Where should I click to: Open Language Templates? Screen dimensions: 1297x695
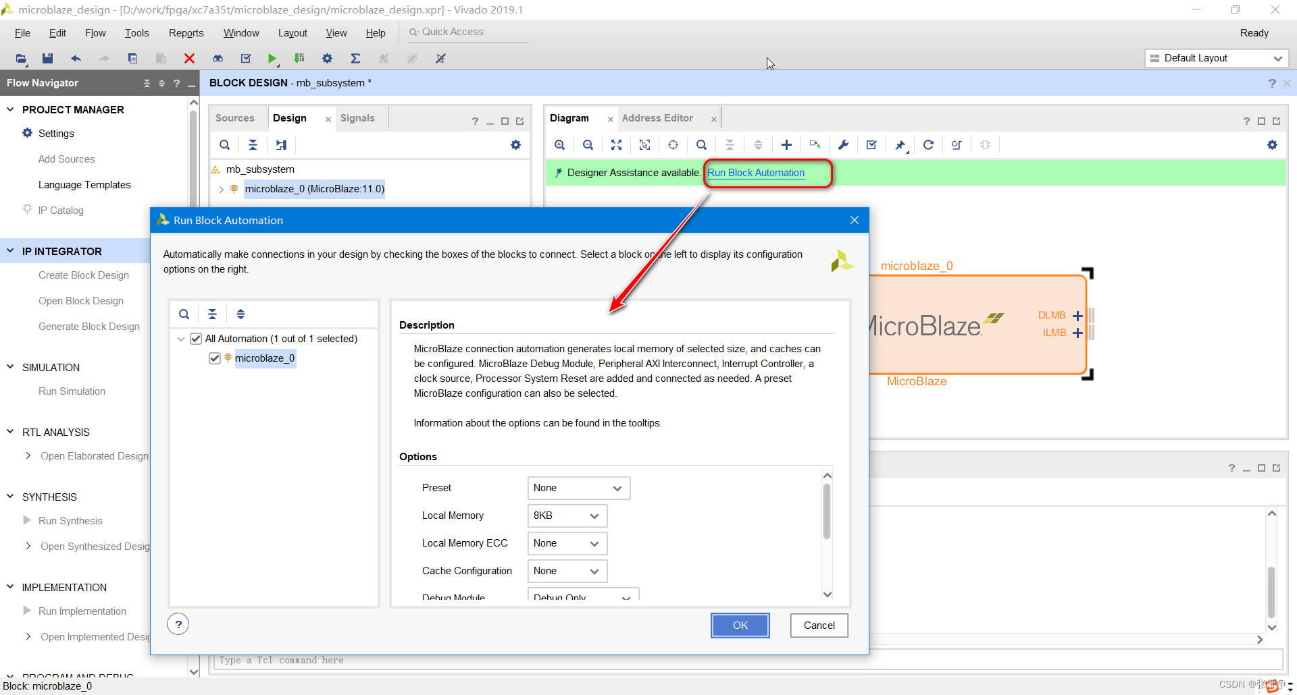point(84,185)
